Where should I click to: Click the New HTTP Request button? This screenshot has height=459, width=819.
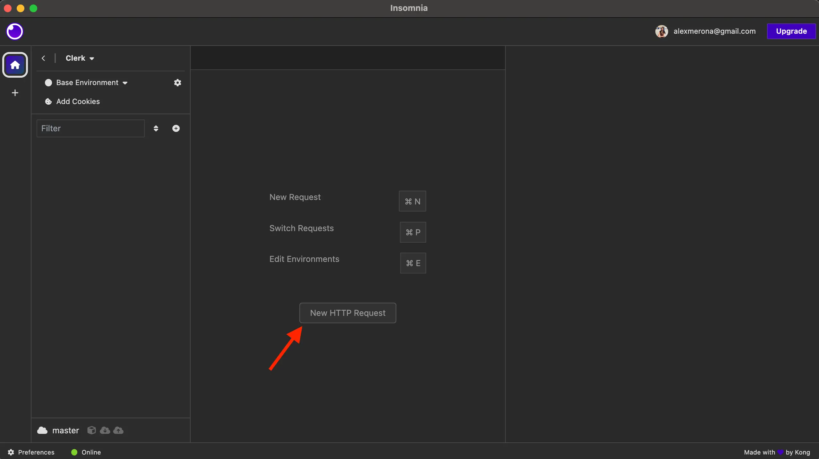(x=348, y=313)
